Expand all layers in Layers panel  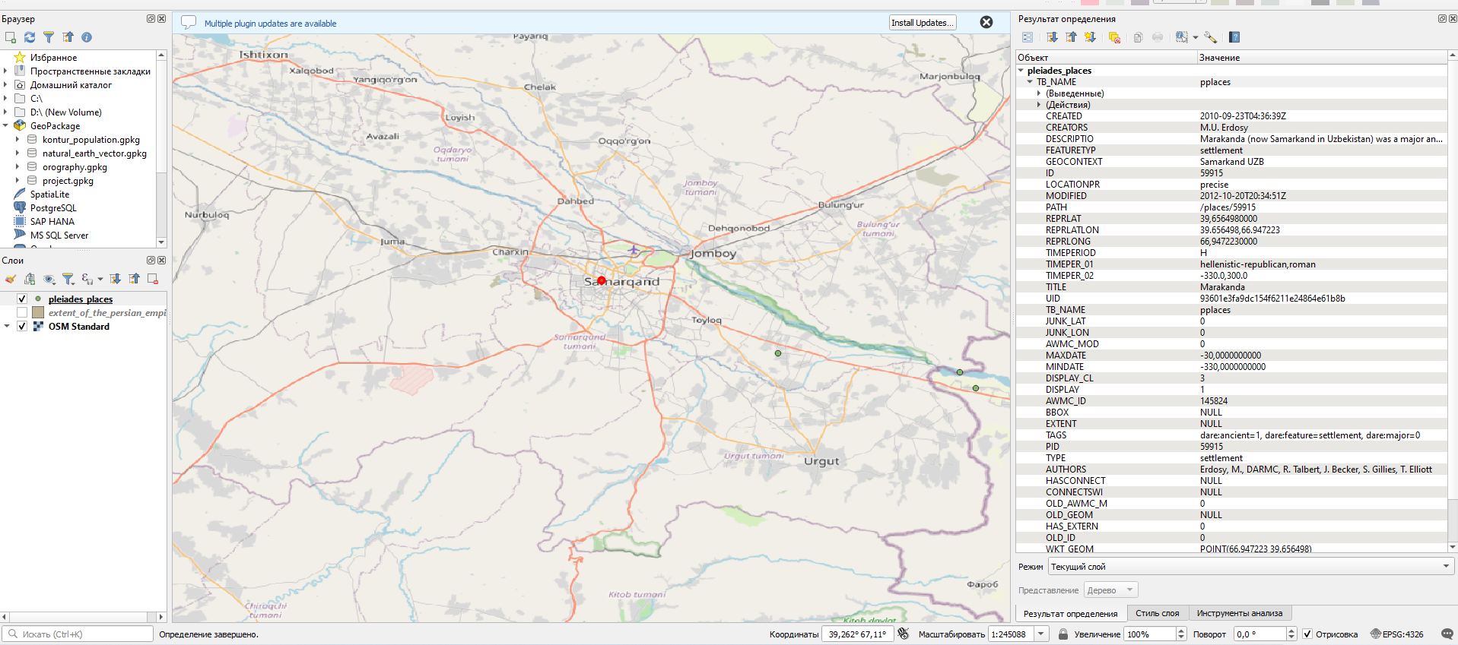(x=115, y=279)
